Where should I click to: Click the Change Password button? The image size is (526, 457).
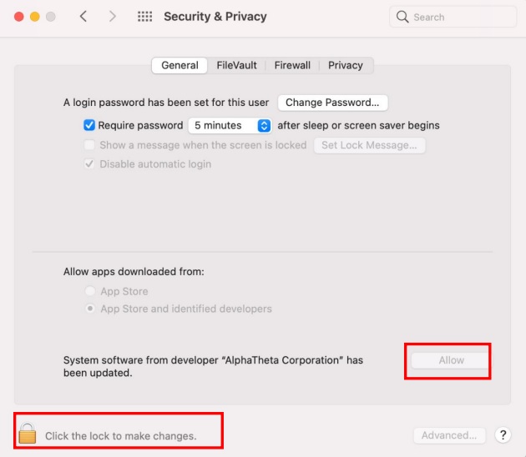point(332,103)
